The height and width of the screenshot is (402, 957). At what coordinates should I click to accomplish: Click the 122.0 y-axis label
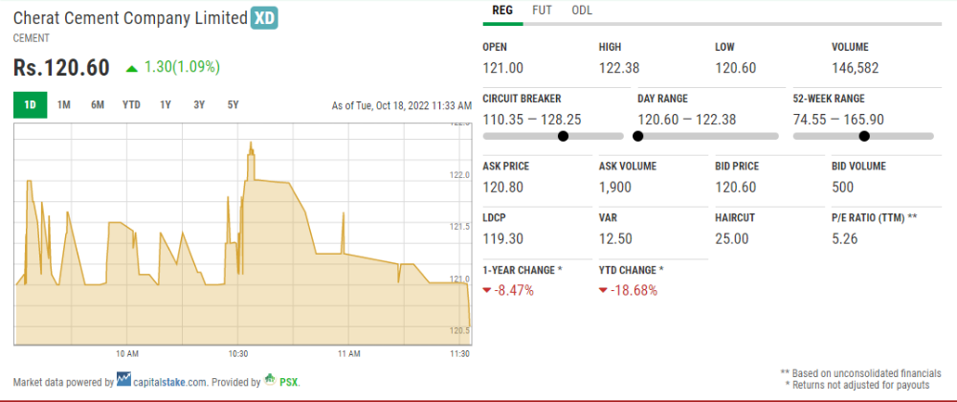click(x=458, y=175)
